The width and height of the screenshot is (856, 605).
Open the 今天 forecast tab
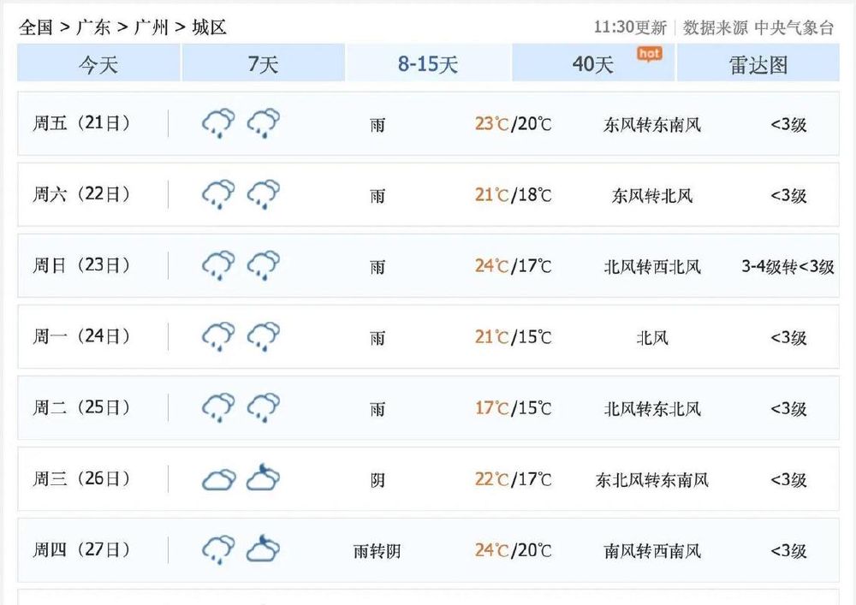click(x=98, y=63)
